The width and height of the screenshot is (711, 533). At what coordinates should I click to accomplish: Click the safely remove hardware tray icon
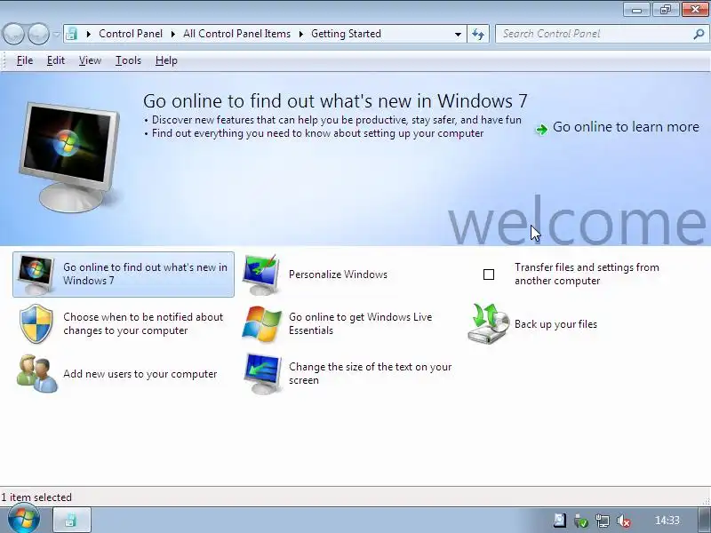click(x=581, y=521)
